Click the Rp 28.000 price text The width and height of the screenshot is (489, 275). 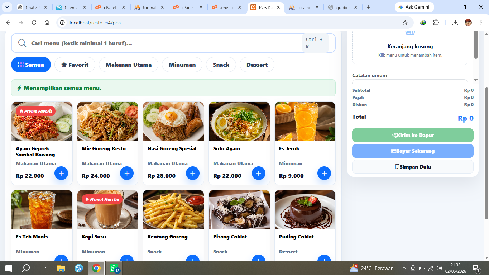(162, 176)
